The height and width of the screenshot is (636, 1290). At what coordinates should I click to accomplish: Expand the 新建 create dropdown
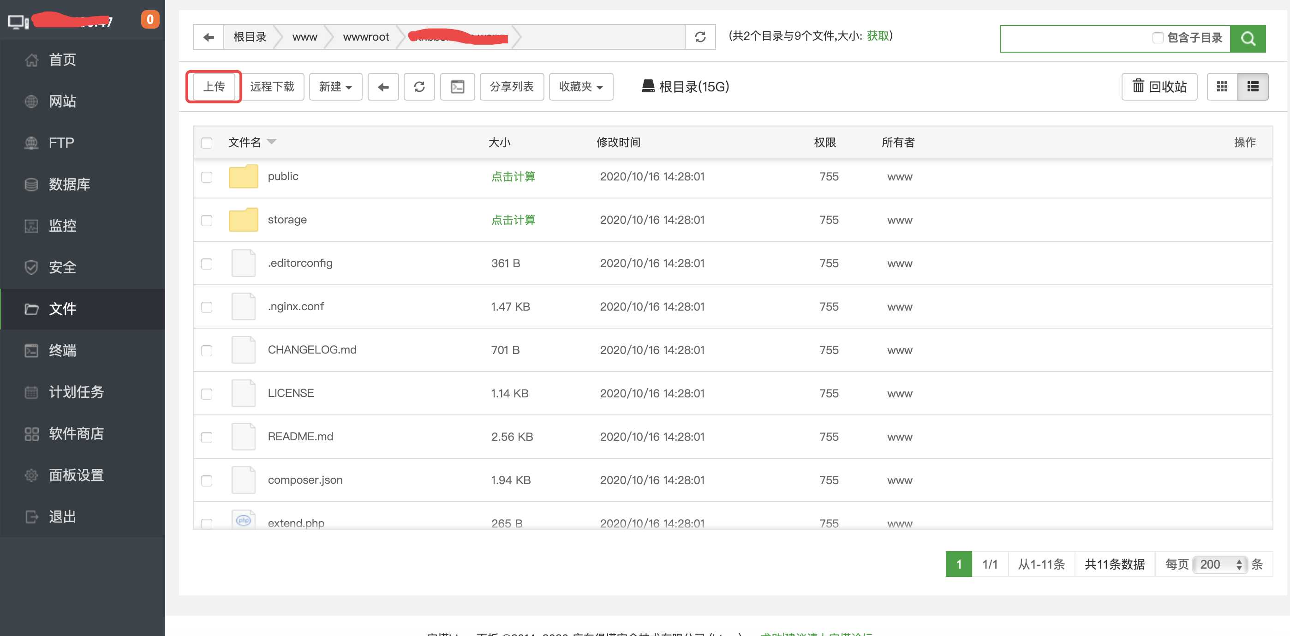tap(335, 87)
